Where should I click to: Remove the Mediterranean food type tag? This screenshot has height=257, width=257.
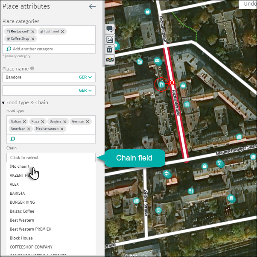pyautogui.click(x=62, y=129)
